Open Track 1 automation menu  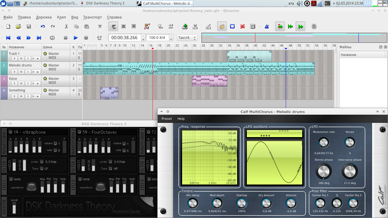tap(36, 58)
